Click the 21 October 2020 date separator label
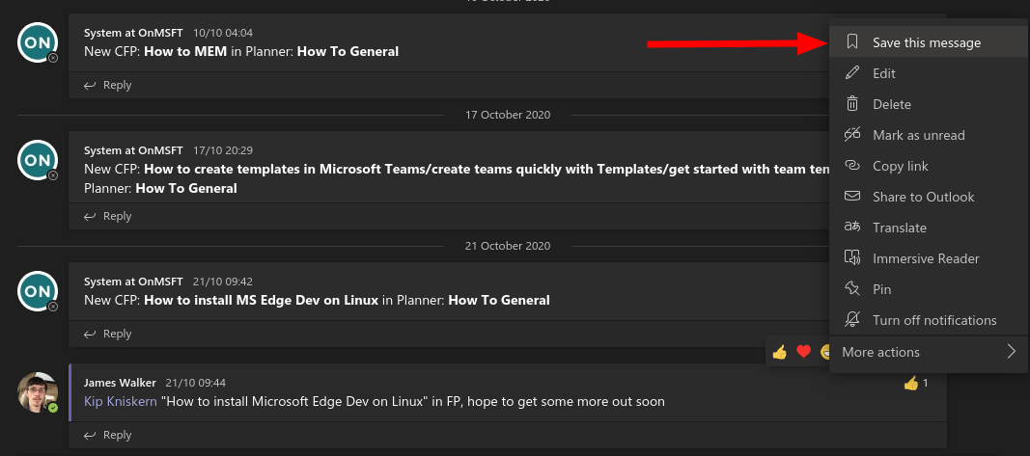The height and width of the screenshot is (456, 1030). (x=508, y=246)
